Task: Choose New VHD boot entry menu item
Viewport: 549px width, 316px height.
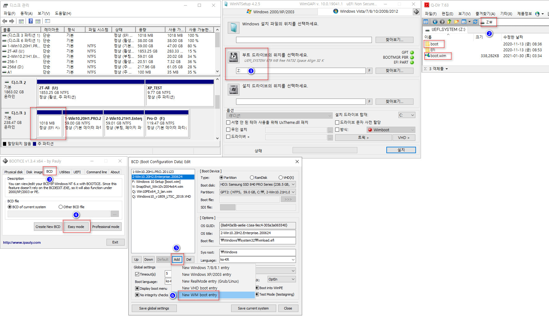Action: tap(199, 288)
